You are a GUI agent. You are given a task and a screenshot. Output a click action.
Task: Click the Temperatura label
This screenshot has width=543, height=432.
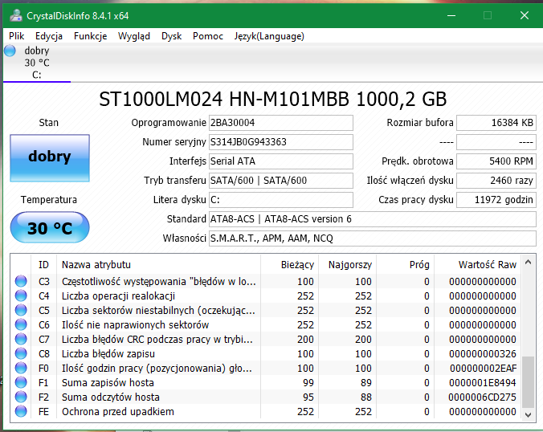(49, 200)
